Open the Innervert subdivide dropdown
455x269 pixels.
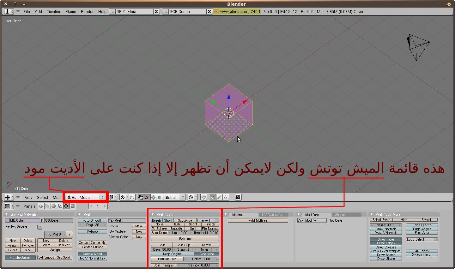click(x=208, y=220)
